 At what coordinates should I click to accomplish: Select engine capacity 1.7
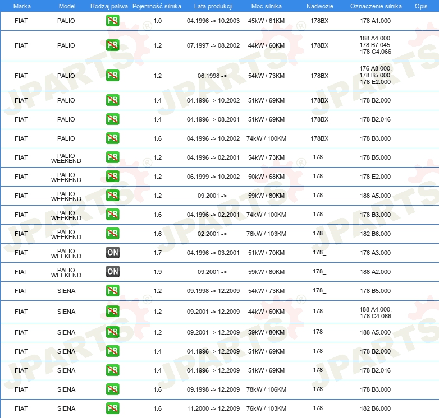click(157, 253)
